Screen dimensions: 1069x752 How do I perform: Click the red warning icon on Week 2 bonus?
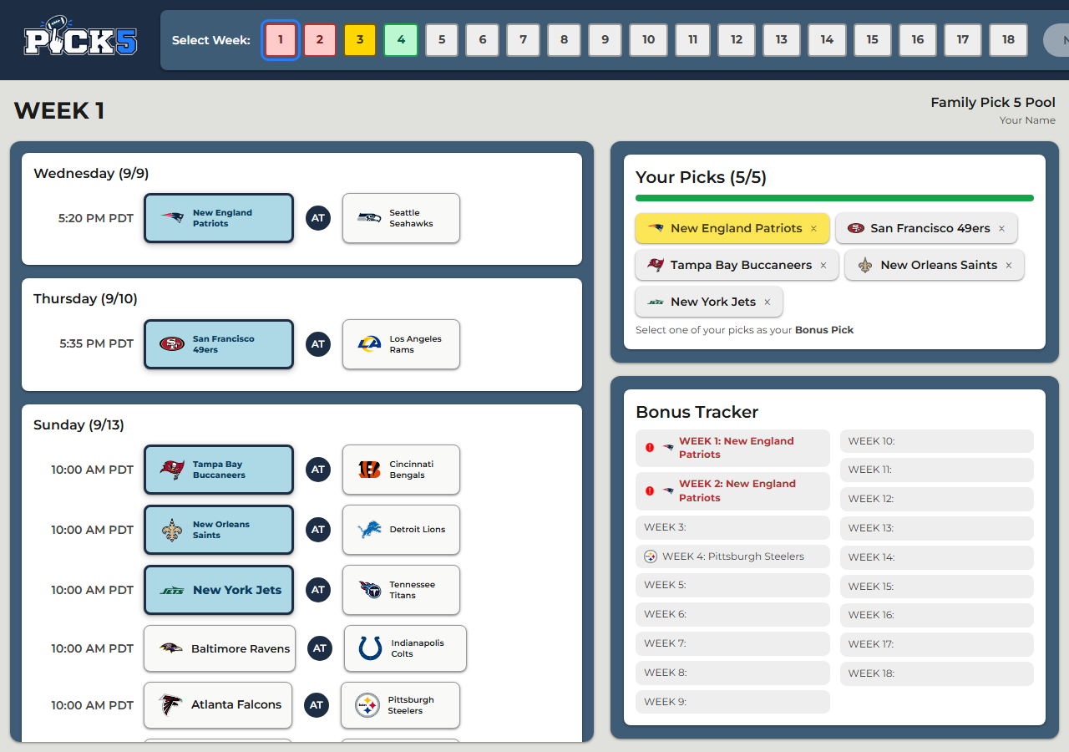point(650,490)
